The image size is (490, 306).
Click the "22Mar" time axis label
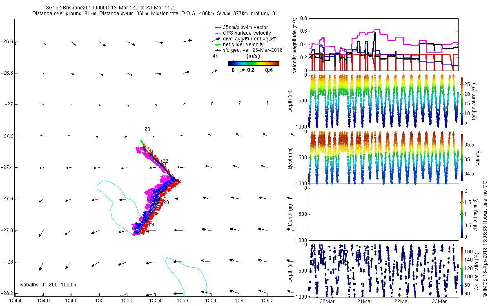(402, 302)
